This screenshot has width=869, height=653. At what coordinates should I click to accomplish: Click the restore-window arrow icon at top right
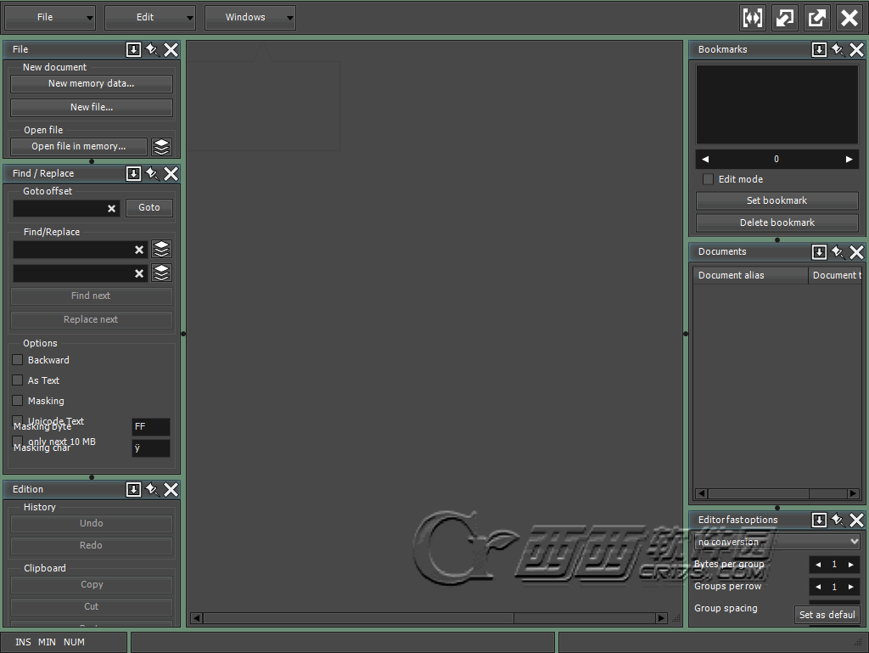pyautogui.click(x=784, y=18)
